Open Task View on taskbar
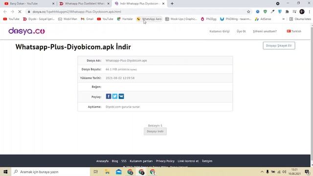313x176 pixels. (96, 172)
